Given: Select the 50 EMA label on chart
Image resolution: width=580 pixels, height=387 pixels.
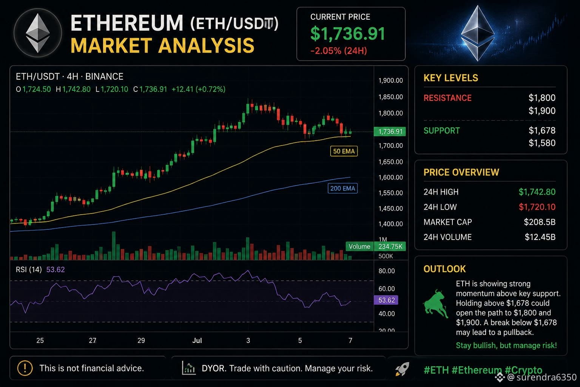Looking at the screenshot, I should click(344, 151).
